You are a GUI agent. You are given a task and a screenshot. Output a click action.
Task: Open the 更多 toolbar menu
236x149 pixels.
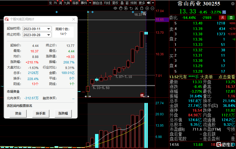[142, 3]
